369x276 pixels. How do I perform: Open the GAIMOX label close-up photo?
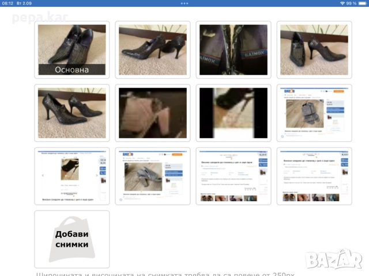234,50
